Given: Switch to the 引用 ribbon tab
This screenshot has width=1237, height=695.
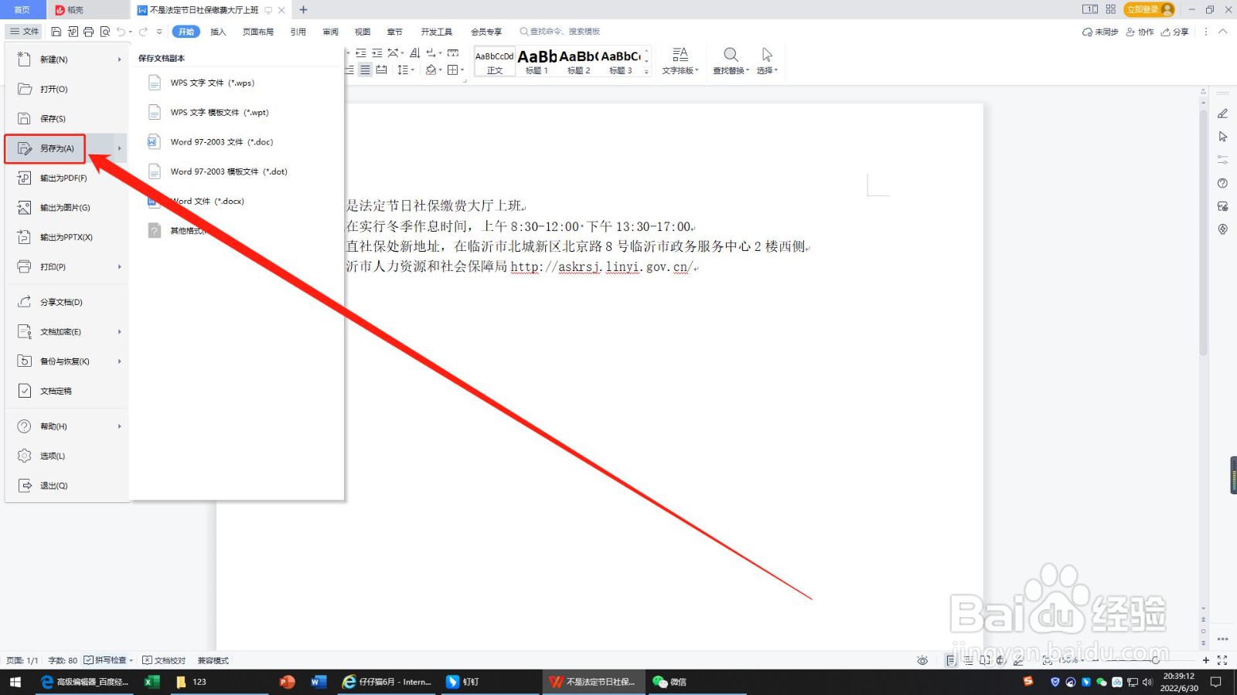Looking at the screenshot, I should pos(298,32).
